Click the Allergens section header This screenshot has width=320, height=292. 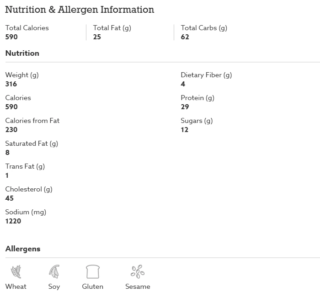23,249
